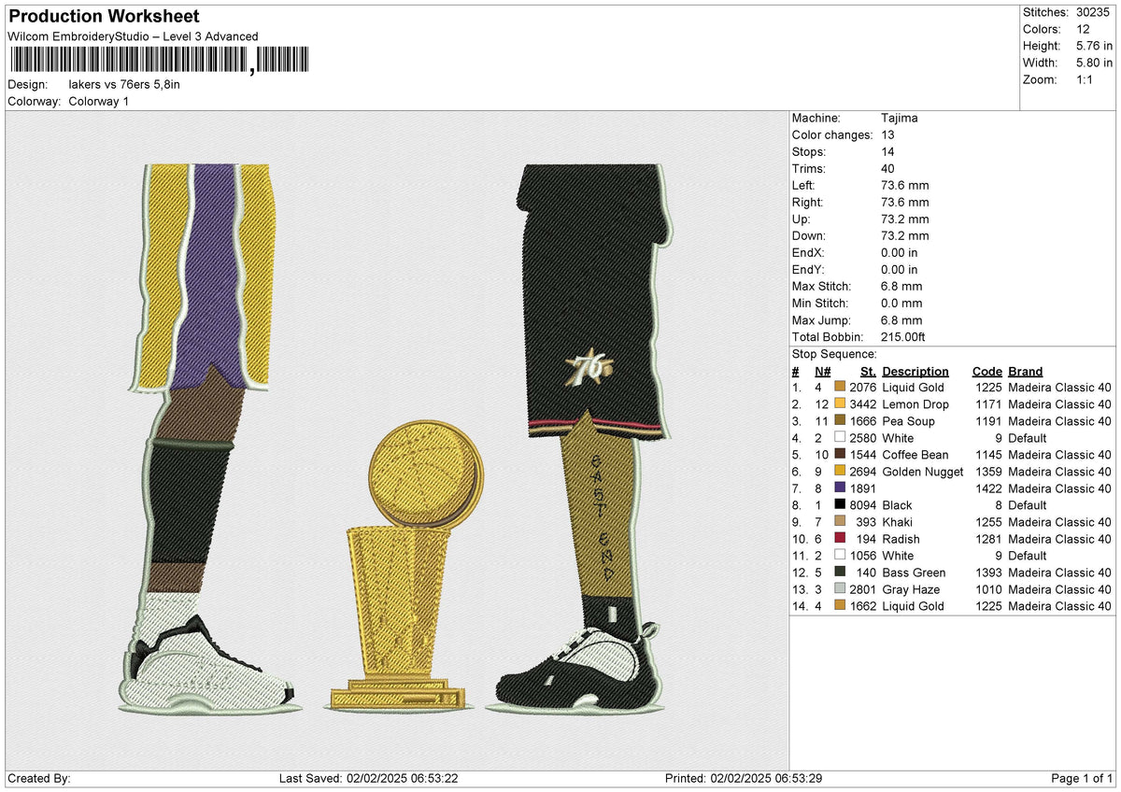
Task: Click the design name 'lakers vs 76ers 5,8in'
Action: coord(124,84)
